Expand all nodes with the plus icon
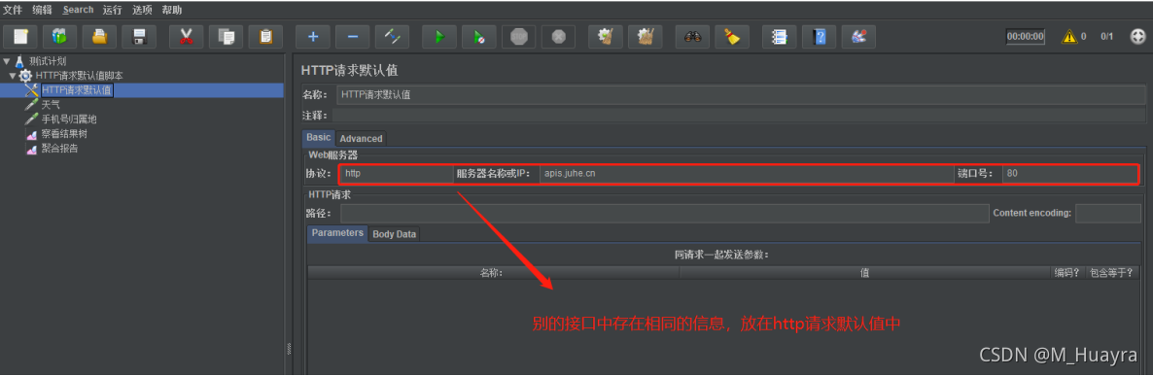The width and height of the screenshot is (1153, 376). [313, 37]
